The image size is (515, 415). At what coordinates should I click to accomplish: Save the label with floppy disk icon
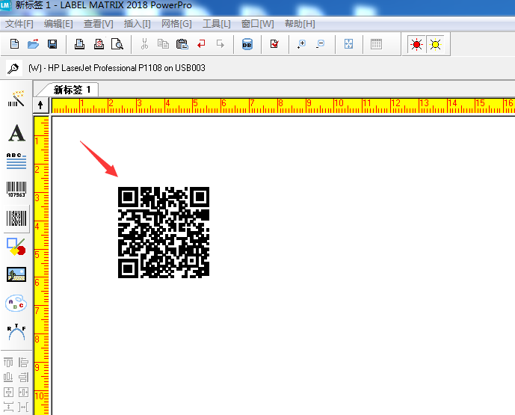(x=52, y=43)
